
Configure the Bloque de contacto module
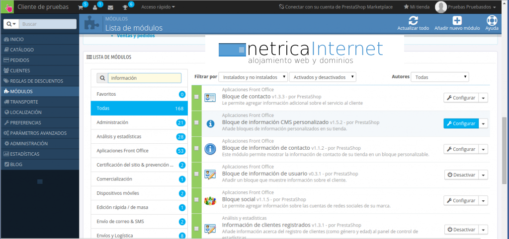[x=461, y=98]
